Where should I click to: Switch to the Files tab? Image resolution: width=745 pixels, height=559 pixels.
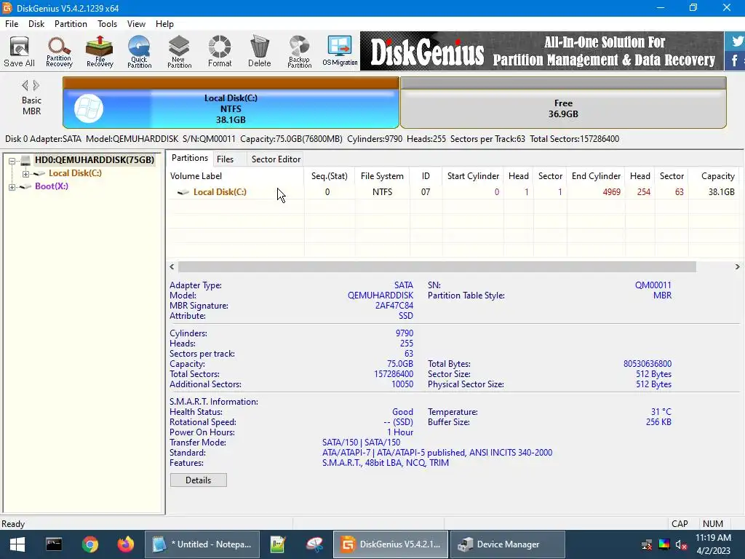226,159
